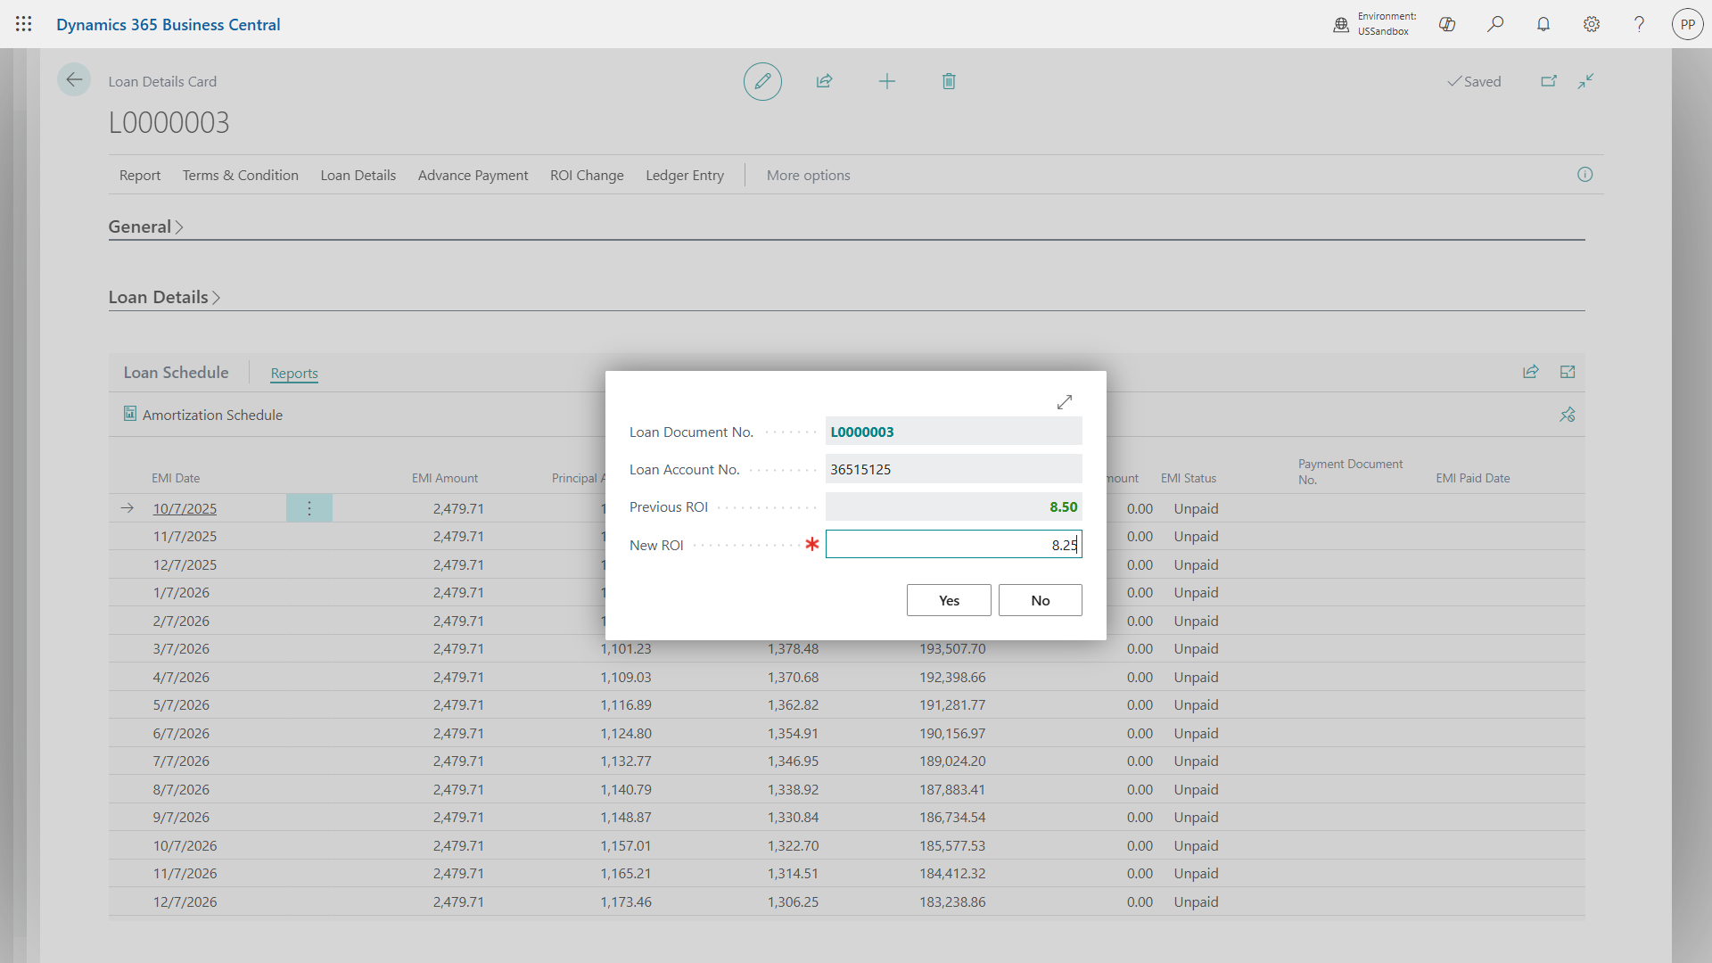Click the New ROI input field
Viewport: 1712px width, 963px height.
(x=953, y=544)
